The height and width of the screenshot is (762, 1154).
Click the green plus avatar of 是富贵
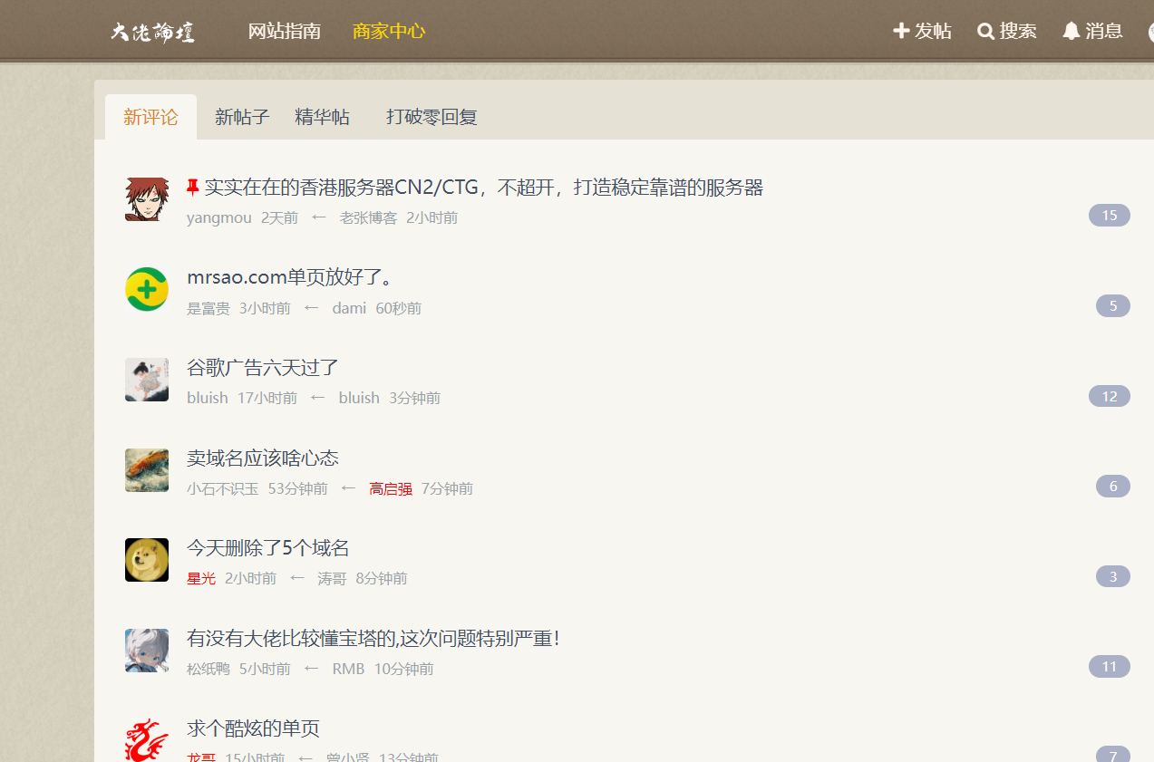147,289
